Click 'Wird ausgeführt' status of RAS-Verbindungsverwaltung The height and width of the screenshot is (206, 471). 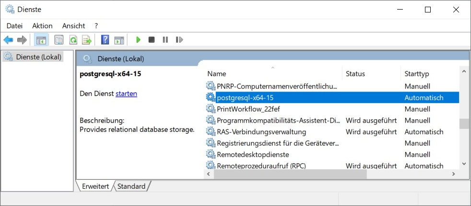(x=371, y=132)
